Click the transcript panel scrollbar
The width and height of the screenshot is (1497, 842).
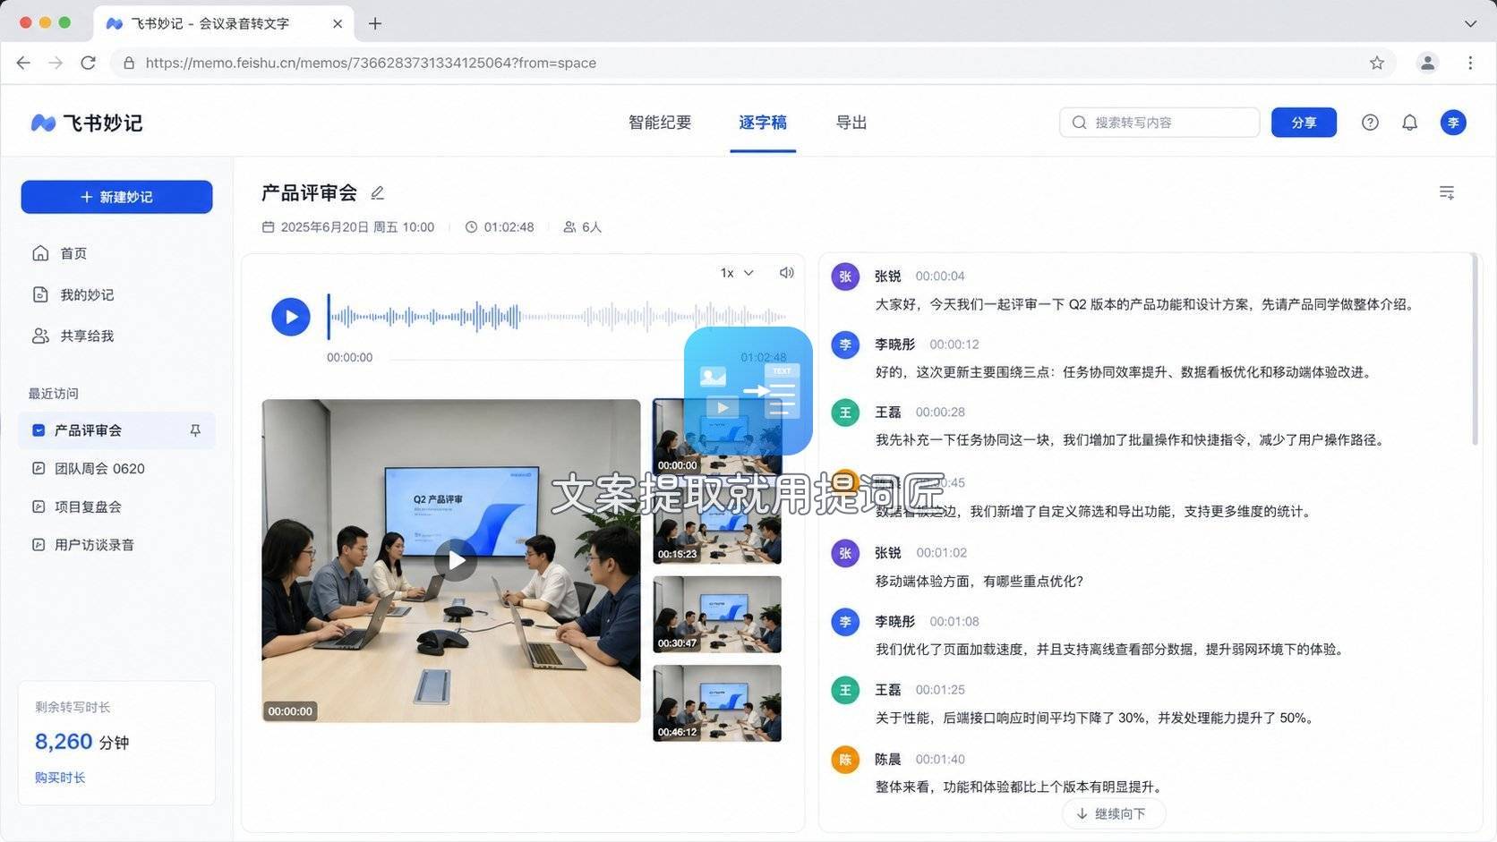pos(1475,350)
